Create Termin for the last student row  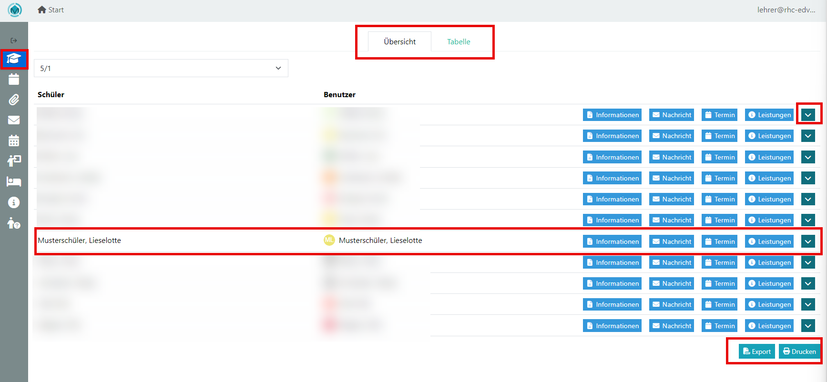point(719,326)
